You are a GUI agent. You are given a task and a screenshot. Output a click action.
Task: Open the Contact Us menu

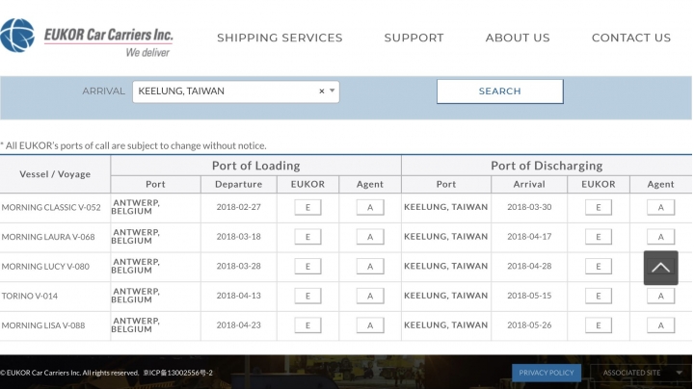point(631,38)
